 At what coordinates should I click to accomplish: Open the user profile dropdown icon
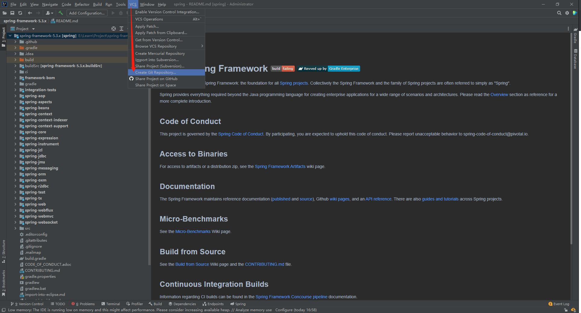[x=49, y=13]
